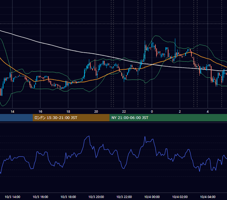
Task: Click the ロンドン 15:30-21:00 JST session bar
Action: [x=71, y=118]
